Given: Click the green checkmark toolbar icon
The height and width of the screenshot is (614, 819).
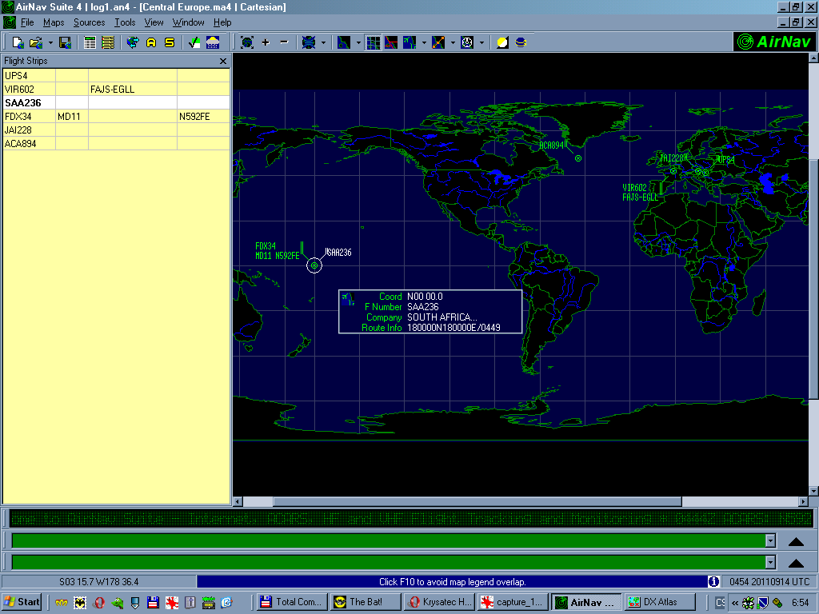Looking at the screenshot, I should (194, 42).
